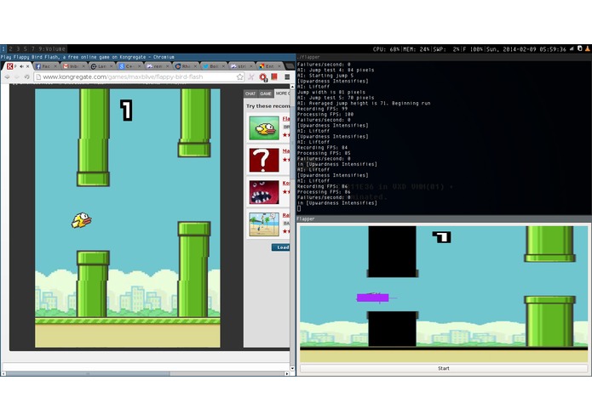Switch to workspace 7 in the top bar
This screenshot has width=592, height=420.
pos(33,49)
